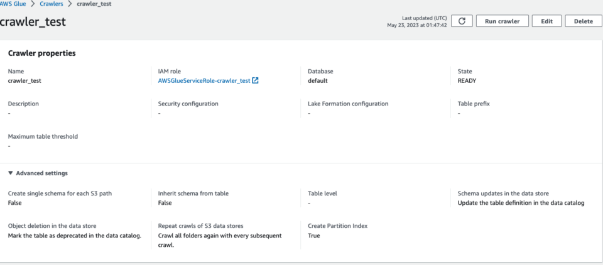603x265 pixels.
Task: Click the external link icon beside IAM role
Action: pos(256,81)
